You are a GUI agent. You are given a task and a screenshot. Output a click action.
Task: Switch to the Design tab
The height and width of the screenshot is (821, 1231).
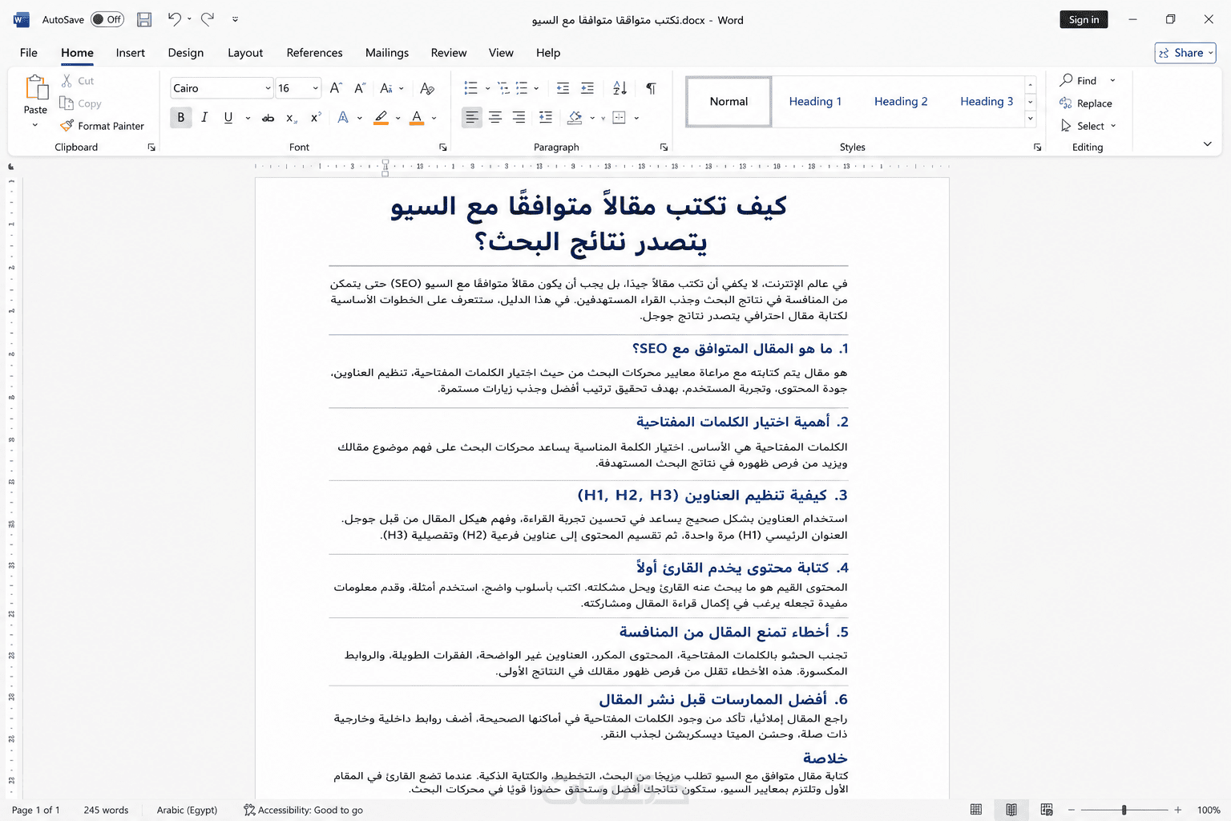point(186,53)
